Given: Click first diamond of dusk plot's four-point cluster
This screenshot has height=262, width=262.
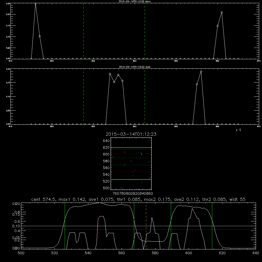Looking at the screenshot, I should 110,74.
